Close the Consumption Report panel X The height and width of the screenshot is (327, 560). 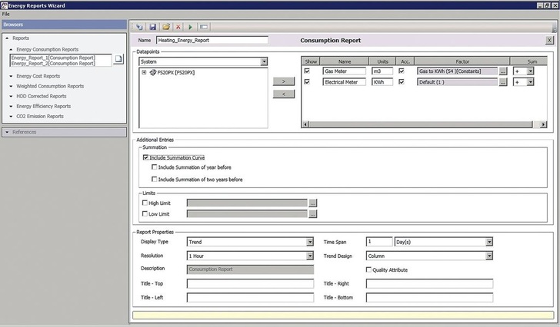pyautogui.click(x=550, y=40)
